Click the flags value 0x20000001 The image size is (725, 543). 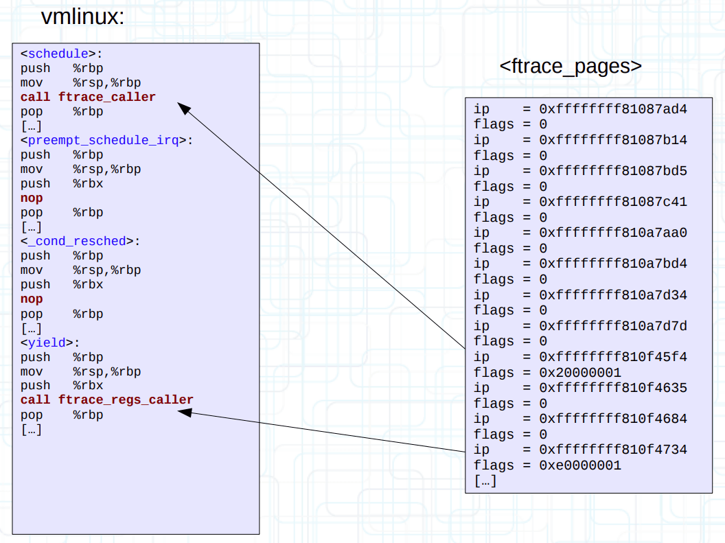pyautogui.click(x=580, y=373)
